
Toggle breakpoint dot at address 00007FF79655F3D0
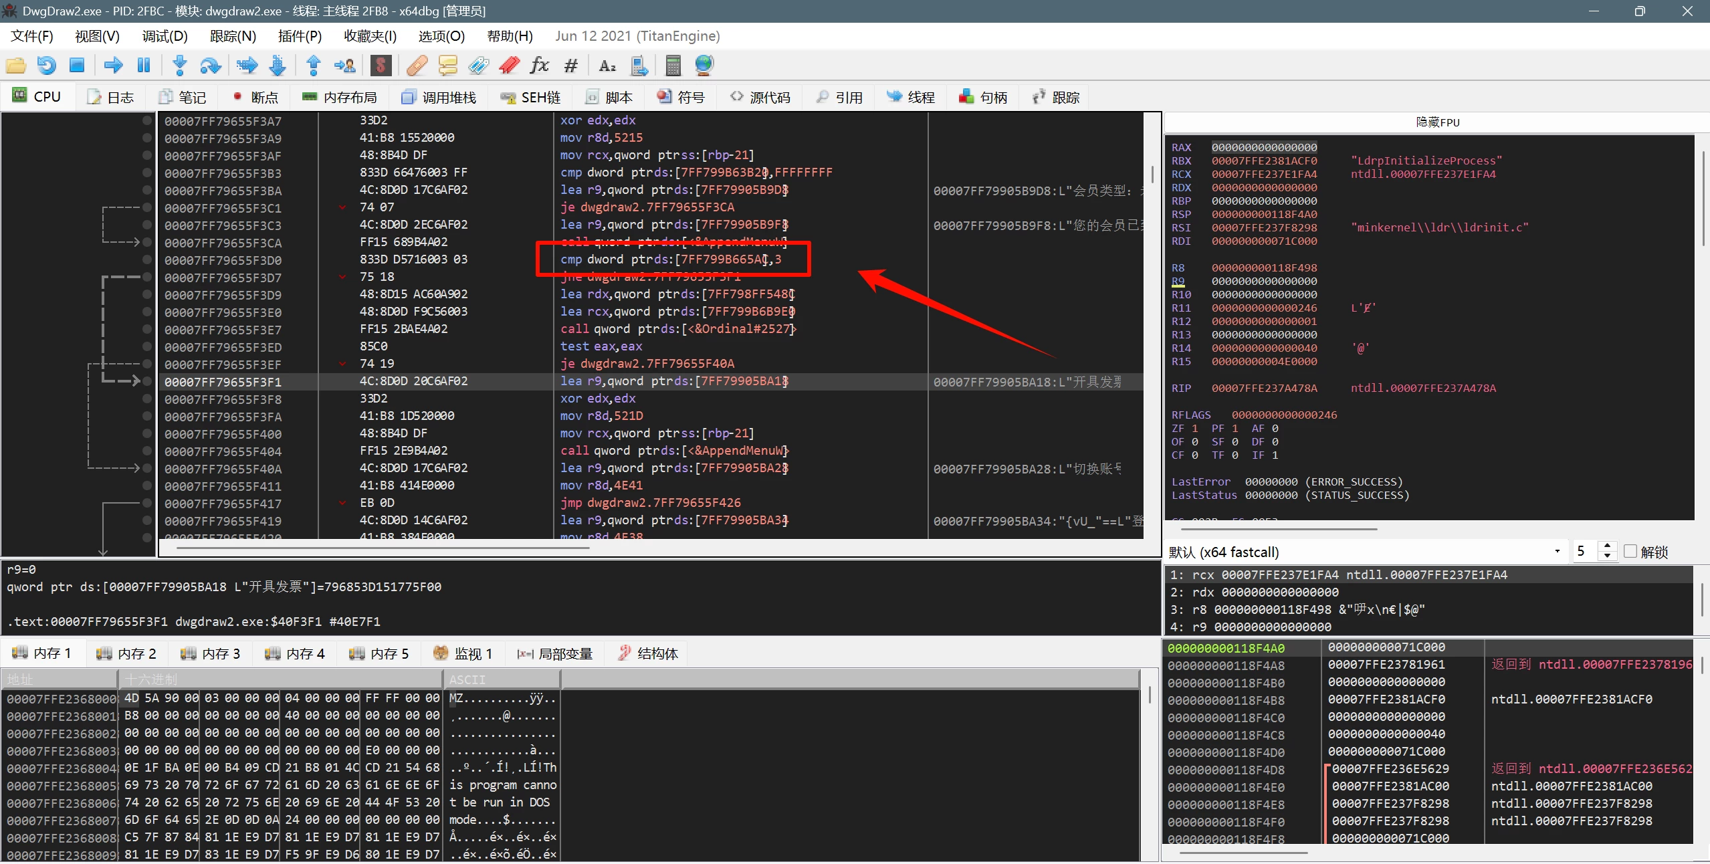tap(147, 259)
